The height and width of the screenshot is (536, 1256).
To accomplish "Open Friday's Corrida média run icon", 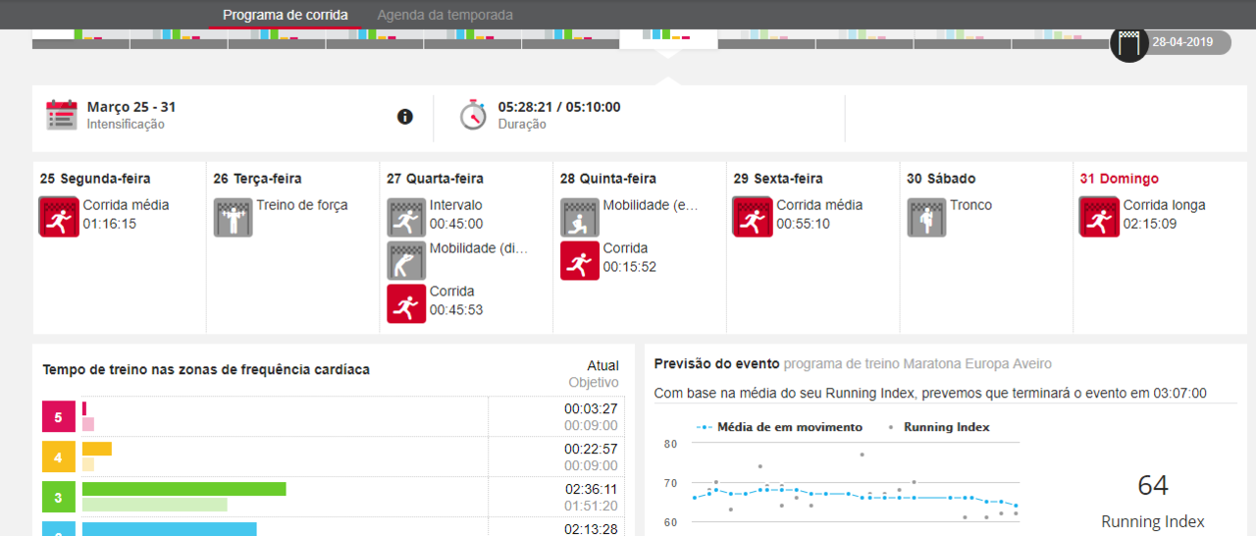I will (x=753, y=217).
